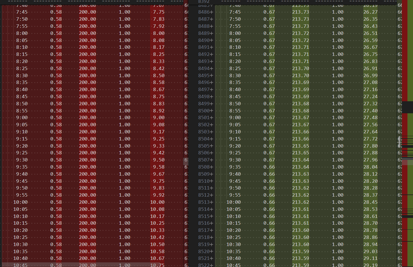Click the value 9.67 in the left pane
413x267 pixels.
[159, 174]
